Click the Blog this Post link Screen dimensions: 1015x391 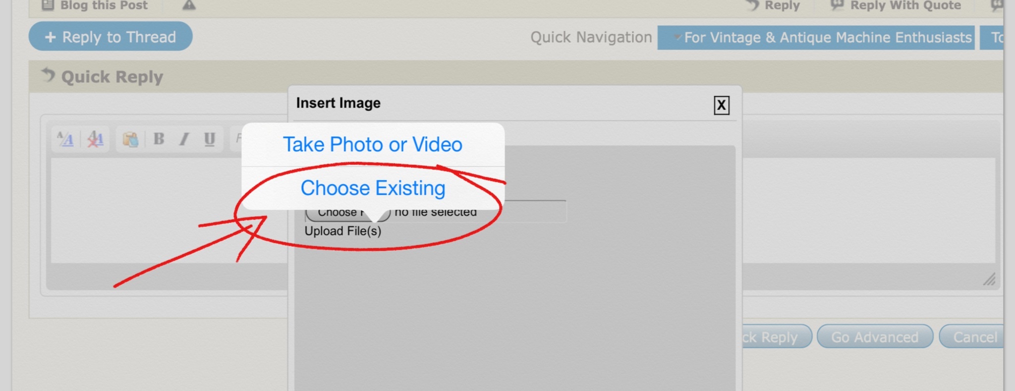[94, 5]
